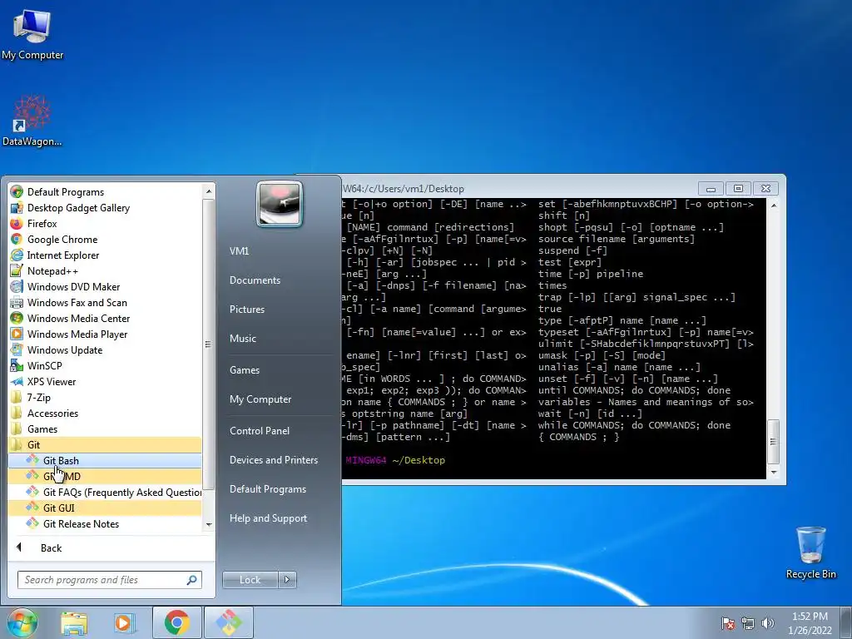Image resolution: width=852 pixels, height=639 pixels.
Task: Launch Google Chrome from the Start menu list
Action: tap(106, 239)
